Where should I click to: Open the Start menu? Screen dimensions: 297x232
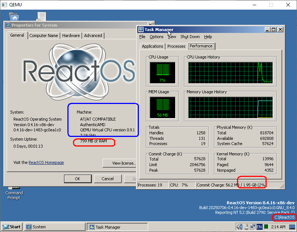[x=12, y=227]
